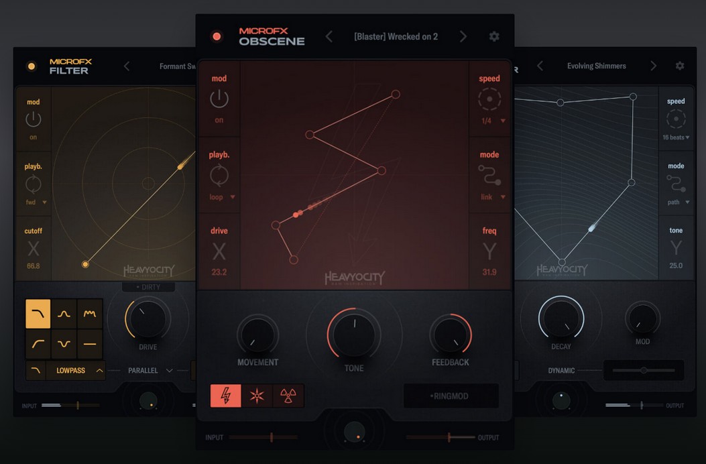Toggle the Filter plugin yellow power button
Viewport: 706px width, 464px height.
pyautogui.click(x=32, y=66)
